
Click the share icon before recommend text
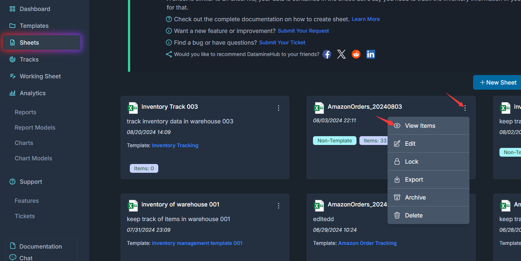click(169, 54)
